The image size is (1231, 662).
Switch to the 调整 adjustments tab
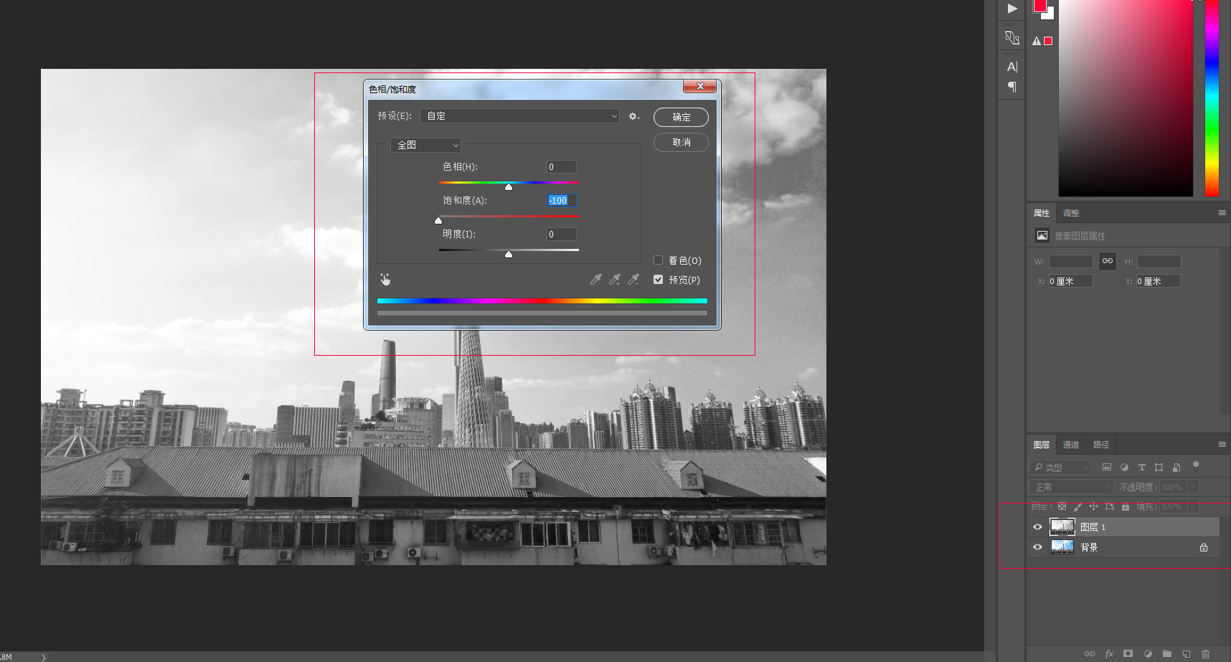click(1071, 213)
